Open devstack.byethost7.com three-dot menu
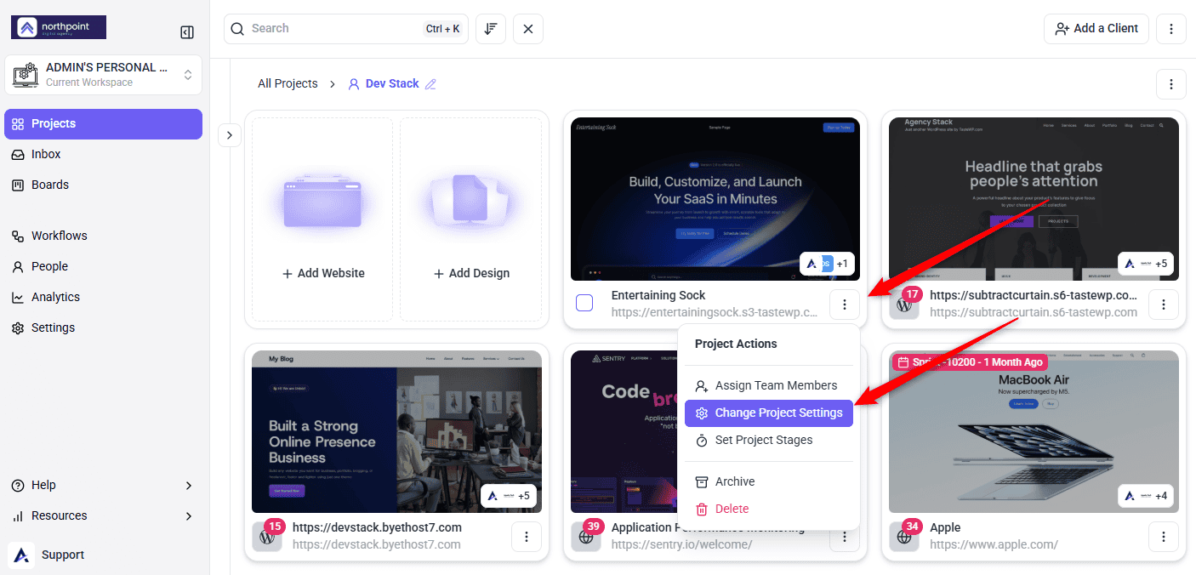Viewport: 1196px width, 575px height. point(527,536)
